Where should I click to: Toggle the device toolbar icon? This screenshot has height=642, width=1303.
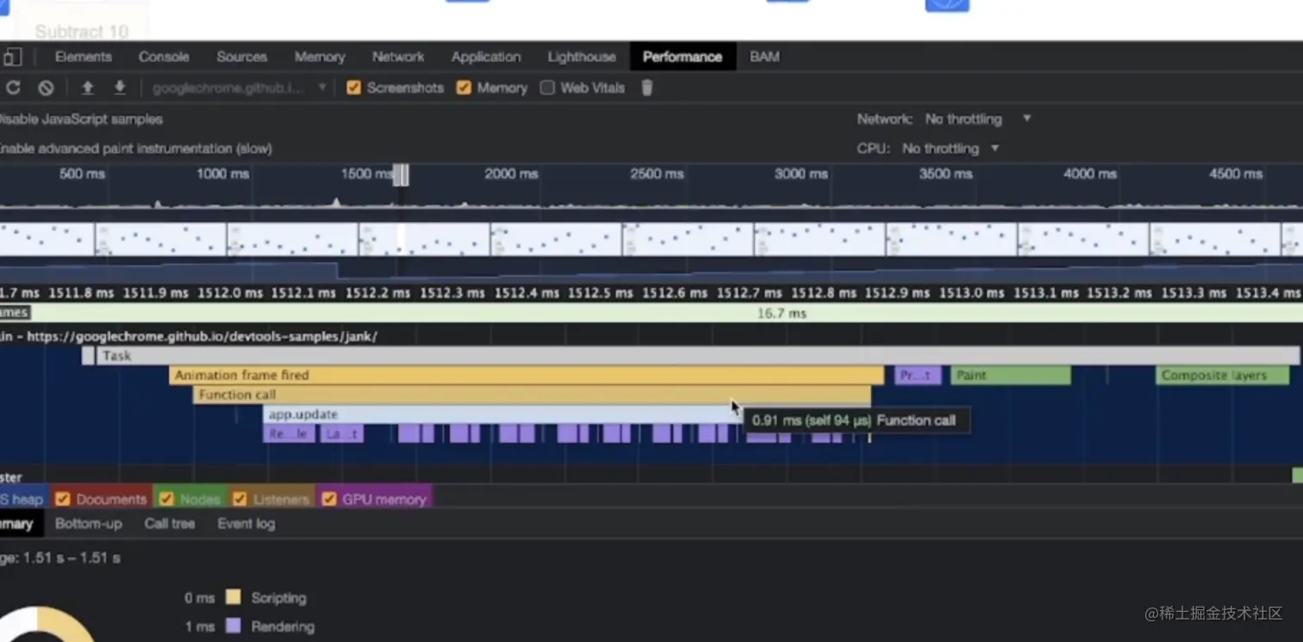tap(12, 57)
